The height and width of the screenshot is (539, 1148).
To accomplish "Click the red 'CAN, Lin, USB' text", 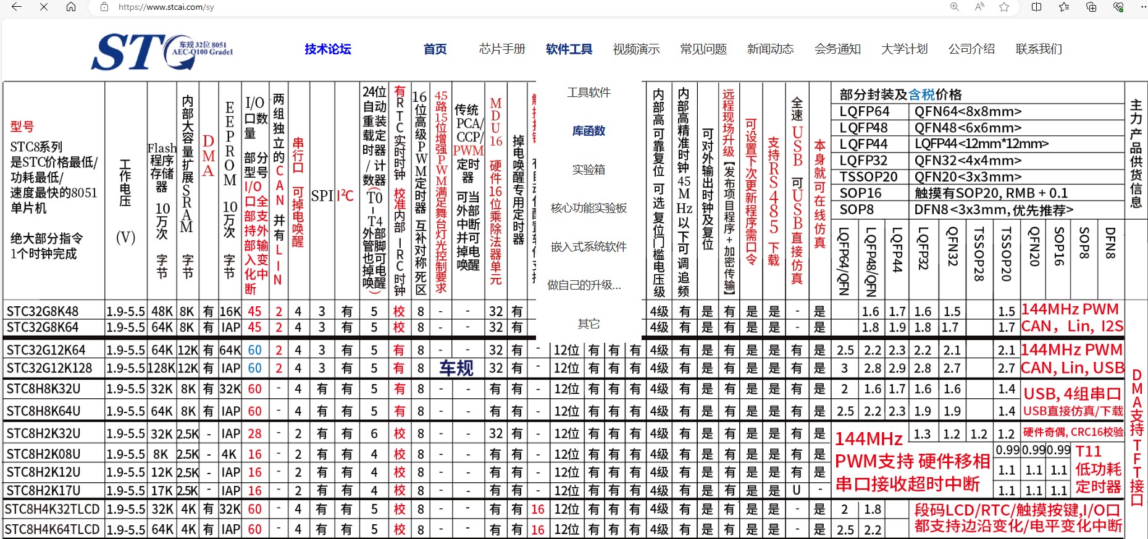I will point(1073,368).
